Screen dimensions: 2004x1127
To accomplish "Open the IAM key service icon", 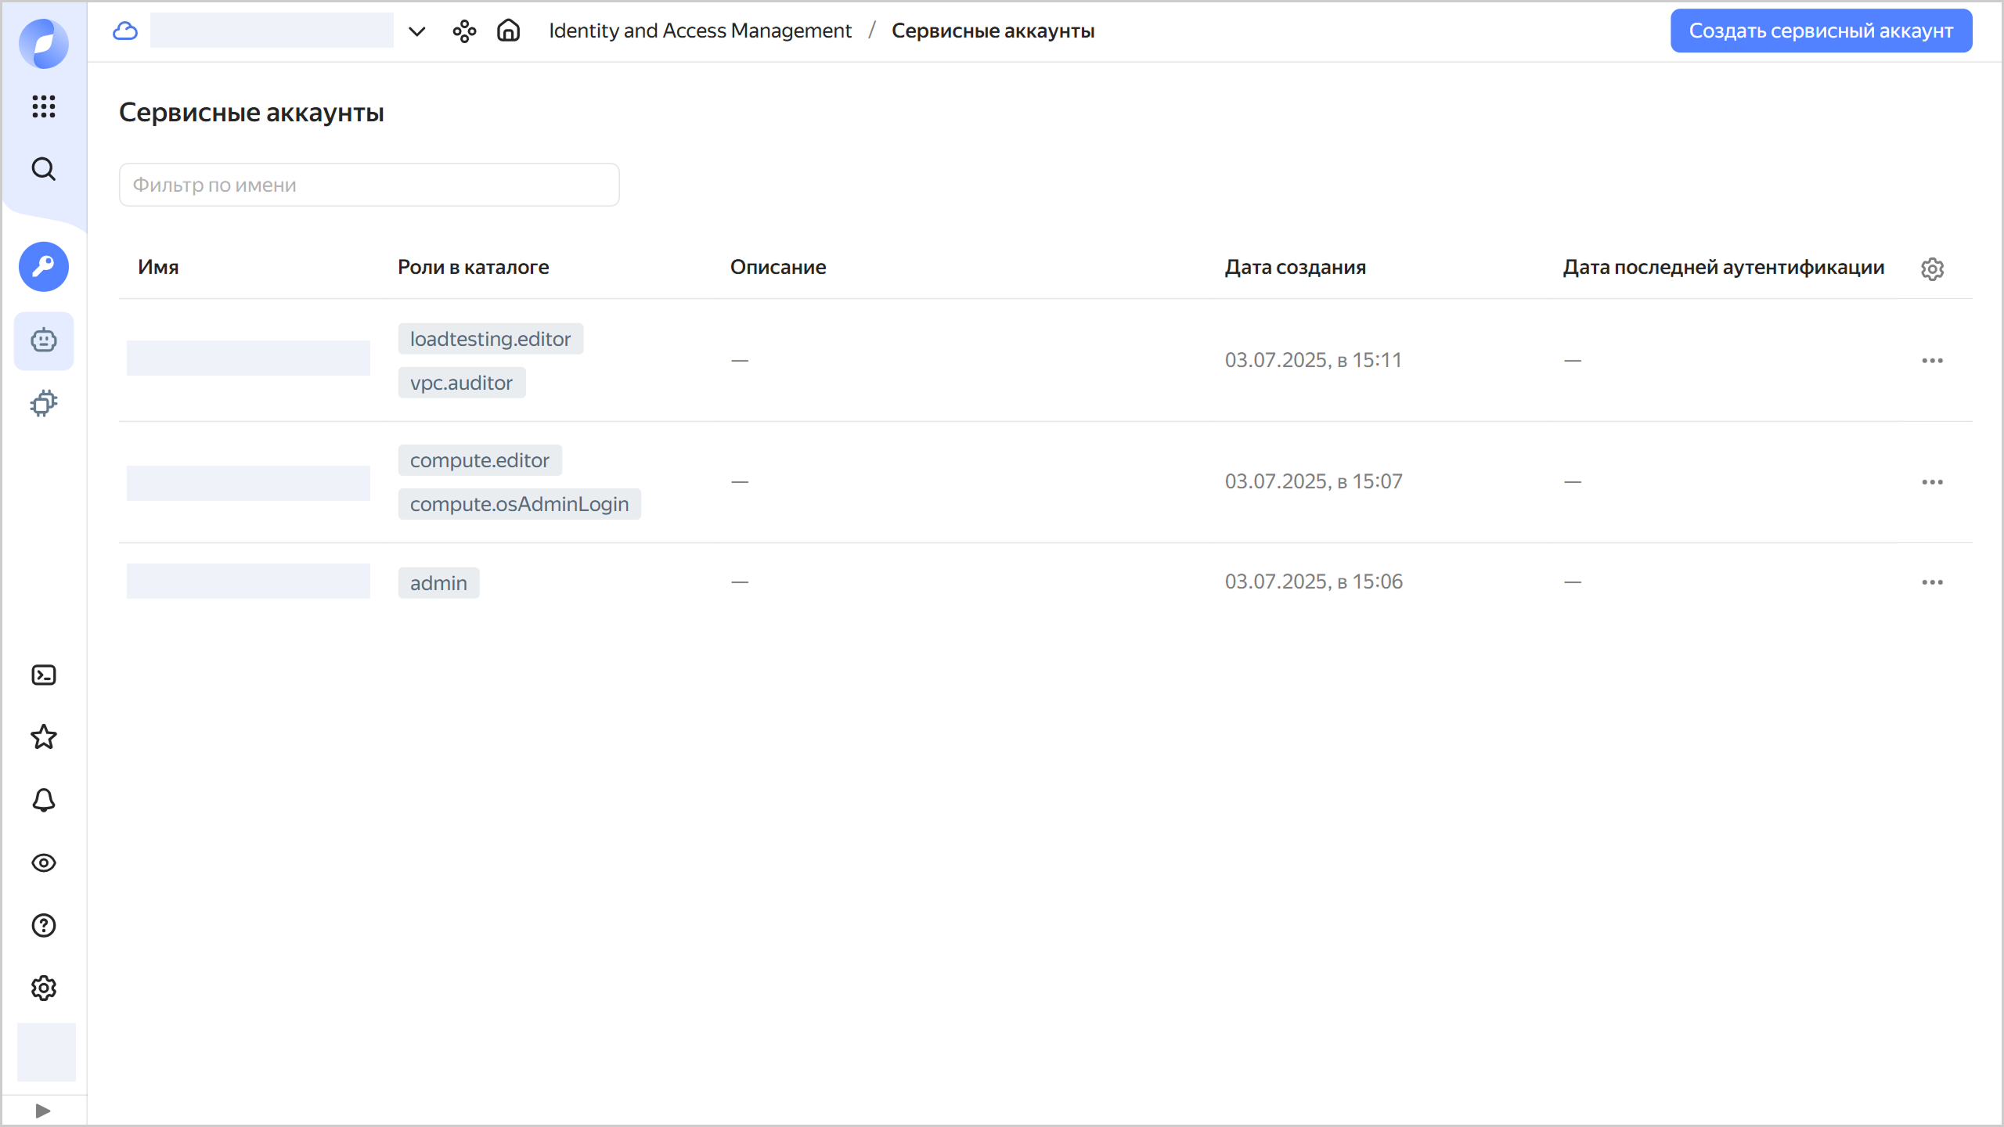I will click(44, 267).
